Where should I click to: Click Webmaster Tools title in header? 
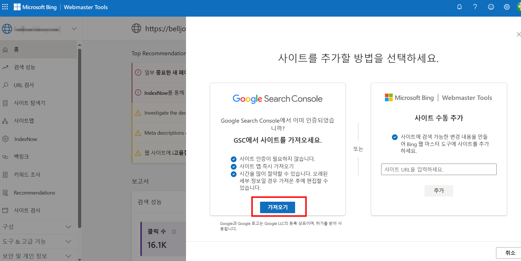[86, 7]
